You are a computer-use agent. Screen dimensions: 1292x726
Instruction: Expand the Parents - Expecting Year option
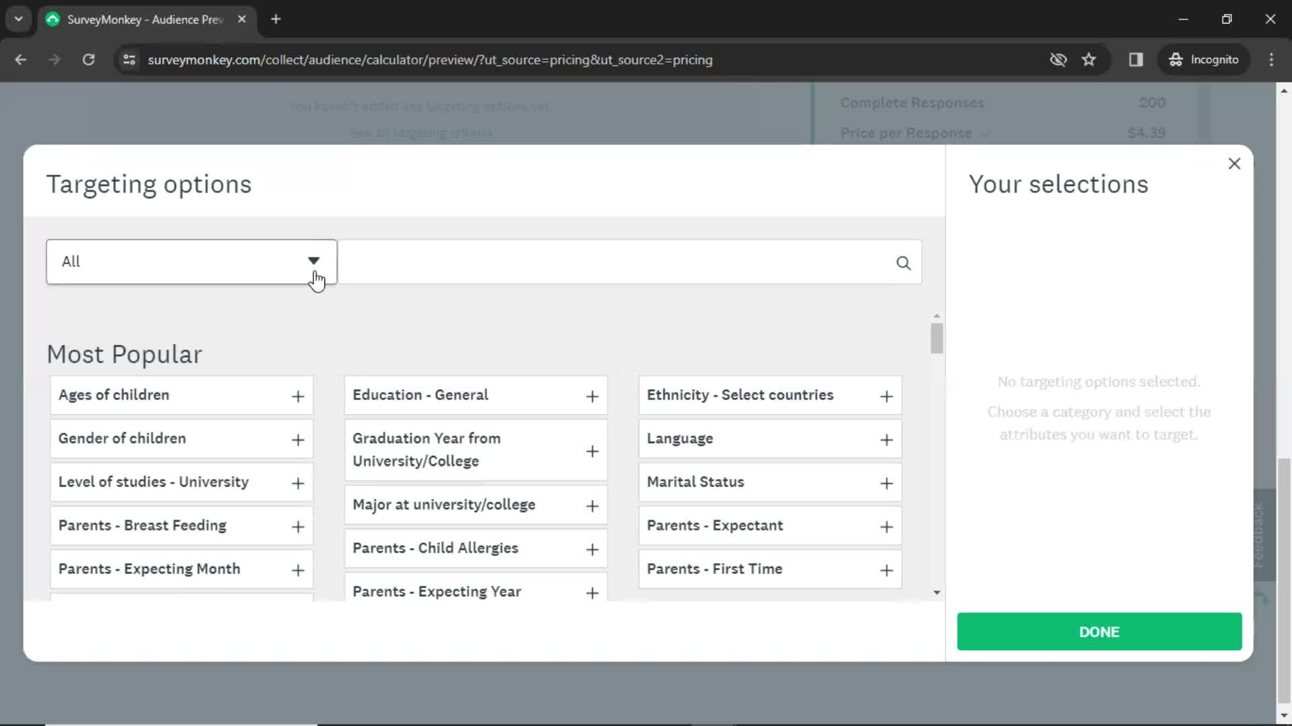[x=593, y=592]
